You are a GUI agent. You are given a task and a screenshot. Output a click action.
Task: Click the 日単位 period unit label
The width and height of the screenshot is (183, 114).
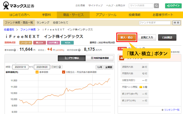pos(55,67)
